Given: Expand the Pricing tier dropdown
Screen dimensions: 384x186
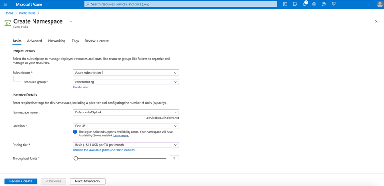Looking at the screenshot, I should tap(126, 145).
